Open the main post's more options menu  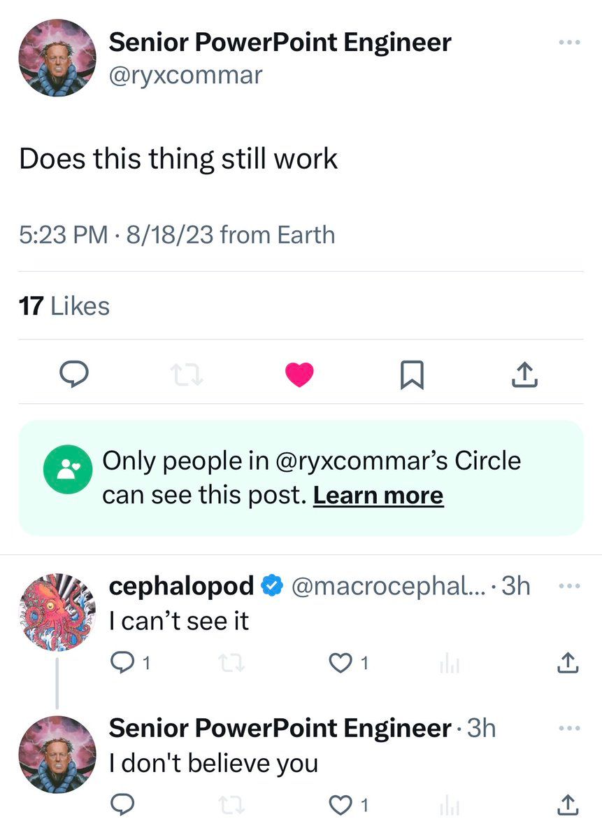[x=570, y=43]
